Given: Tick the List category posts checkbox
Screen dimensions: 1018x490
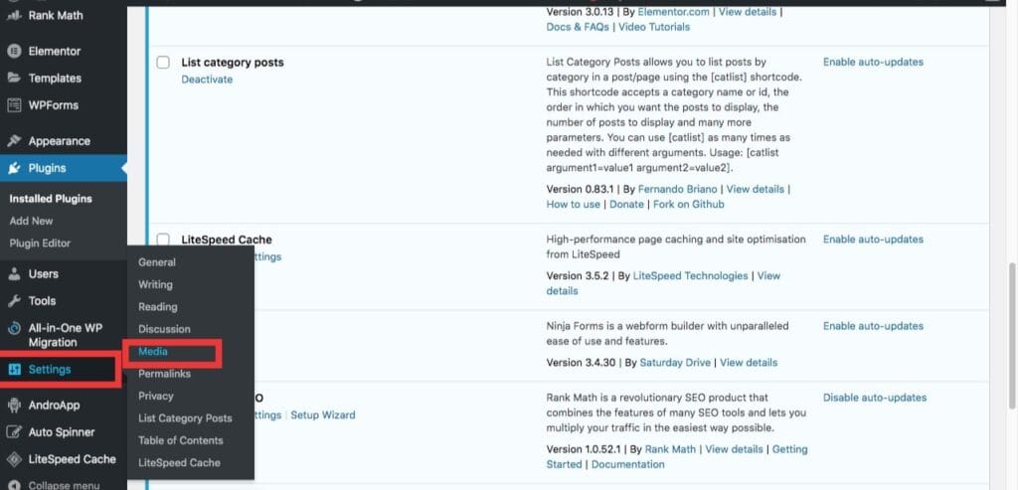Looking at the screenshot, I should pyautogui.click(x=163, y=63).
